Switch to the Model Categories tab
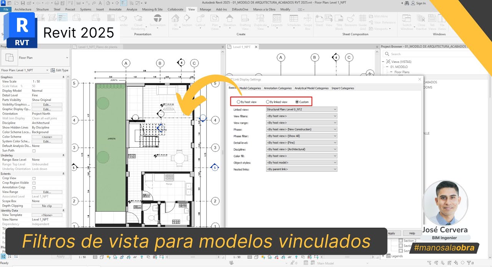 tap(250, 88)
